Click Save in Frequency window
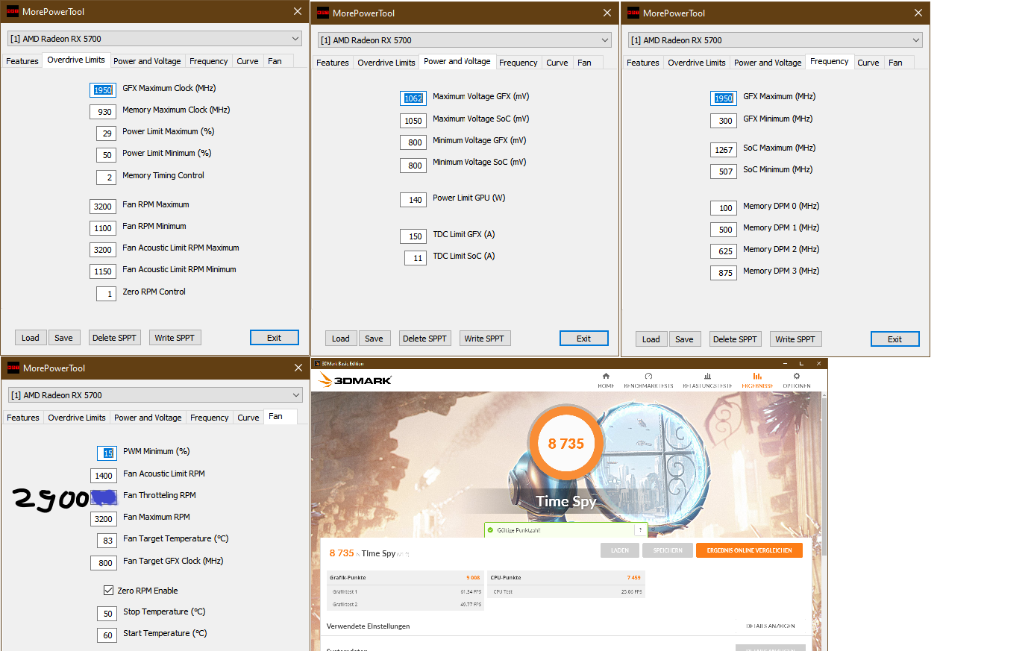Viewport: 1034px width, 651px height. pos(684,339)
